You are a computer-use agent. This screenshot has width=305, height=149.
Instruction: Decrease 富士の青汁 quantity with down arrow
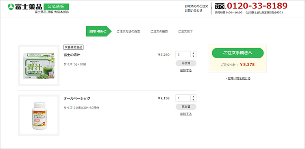(193, 56)
